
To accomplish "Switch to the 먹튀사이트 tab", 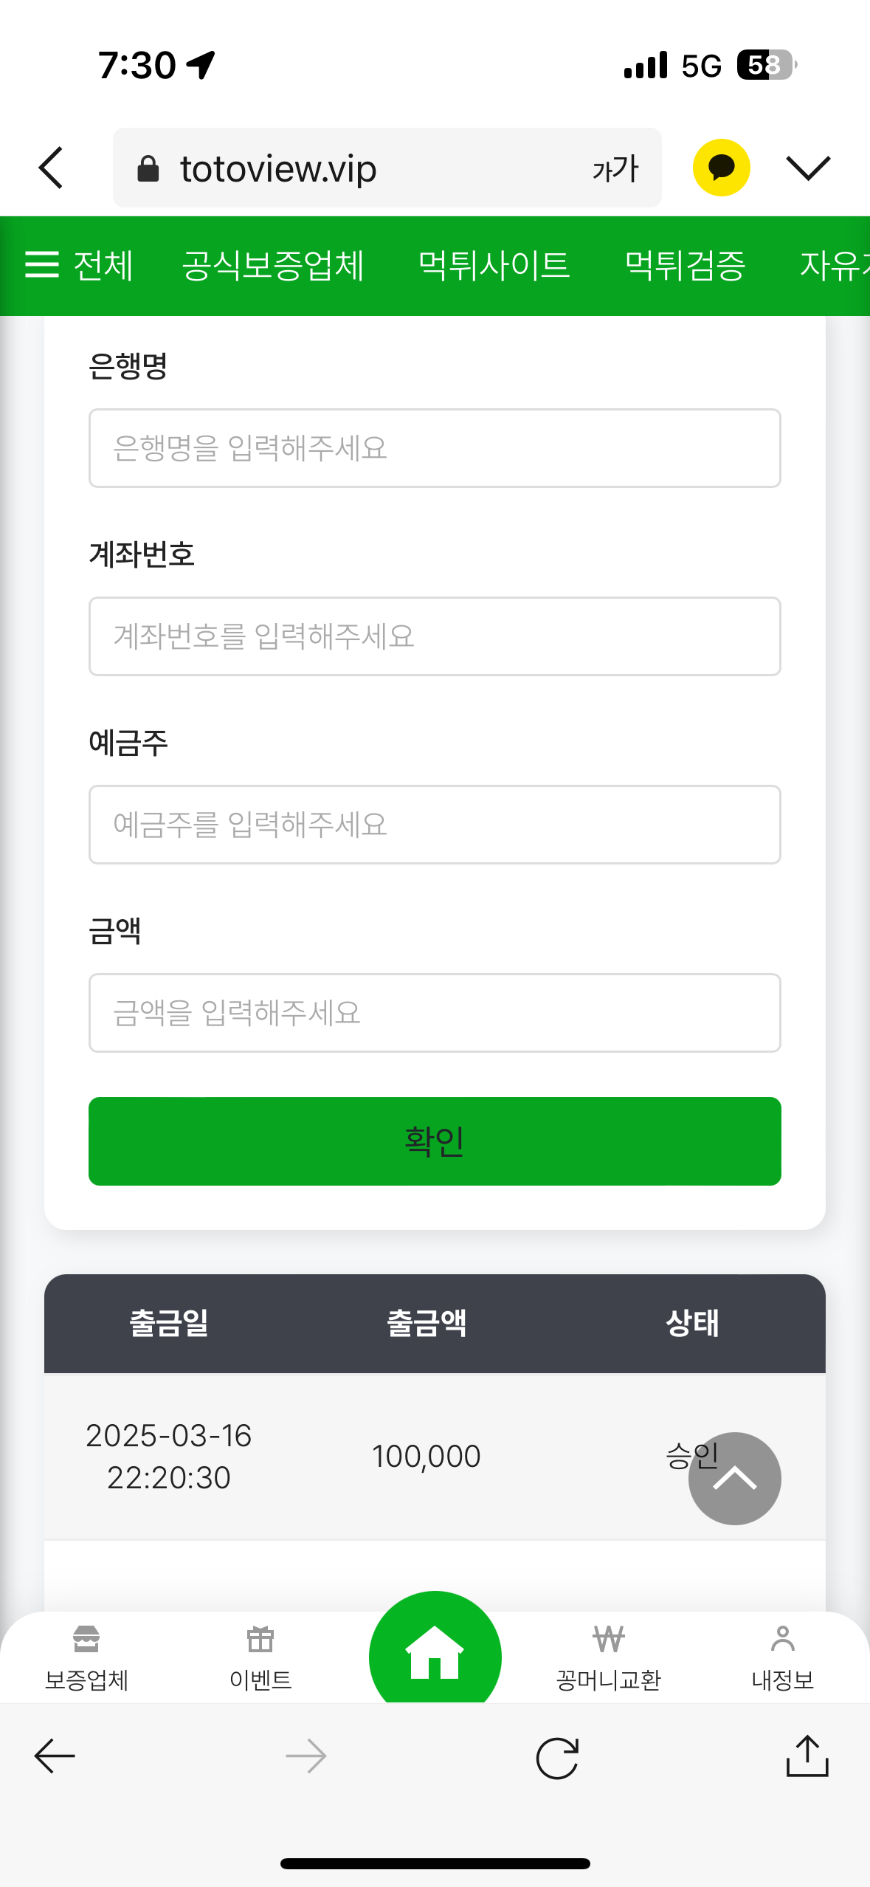I will click(x=494, y=265).
